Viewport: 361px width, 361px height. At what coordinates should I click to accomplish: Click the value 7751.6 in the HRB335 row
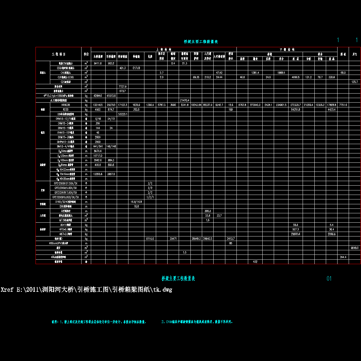point(343,105)
